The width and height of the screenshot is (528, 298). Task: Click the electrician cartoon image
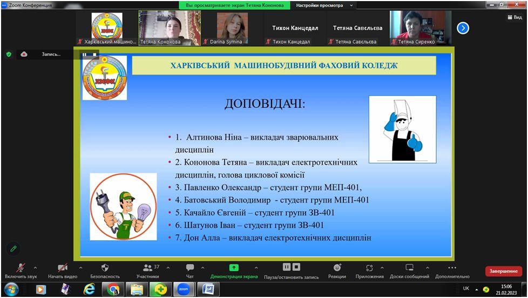tap(123, 206)
